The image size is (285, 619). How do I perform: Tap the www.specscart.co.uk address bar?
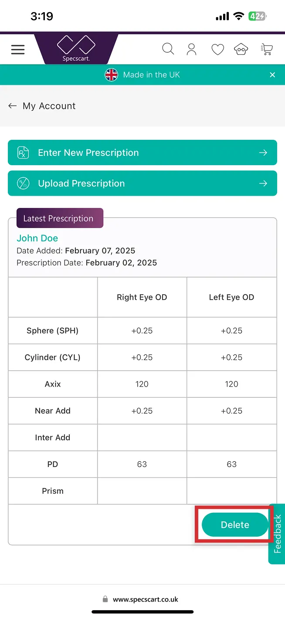point(142,599)
